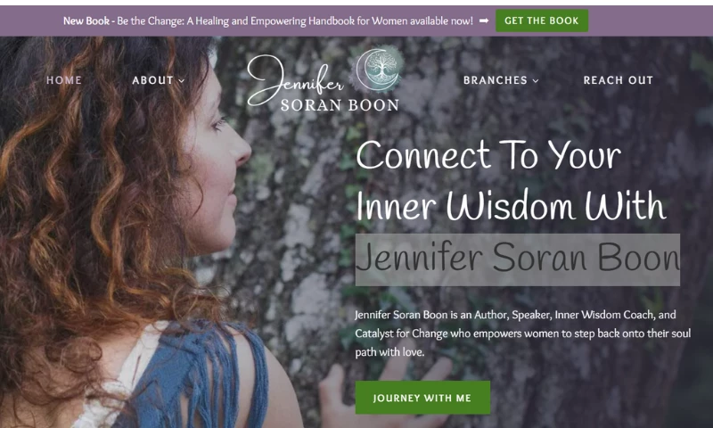Click the Connect To Your heading line

pyautogui.click(x=488, y=155)
